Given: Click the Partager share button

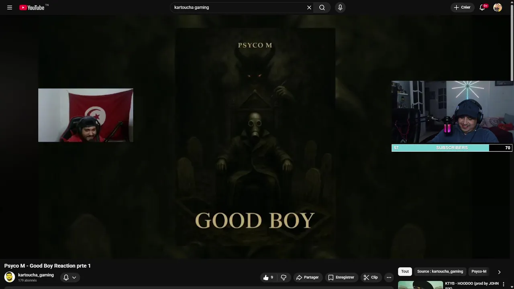Looking at the screenshot, I should [307, 277].
